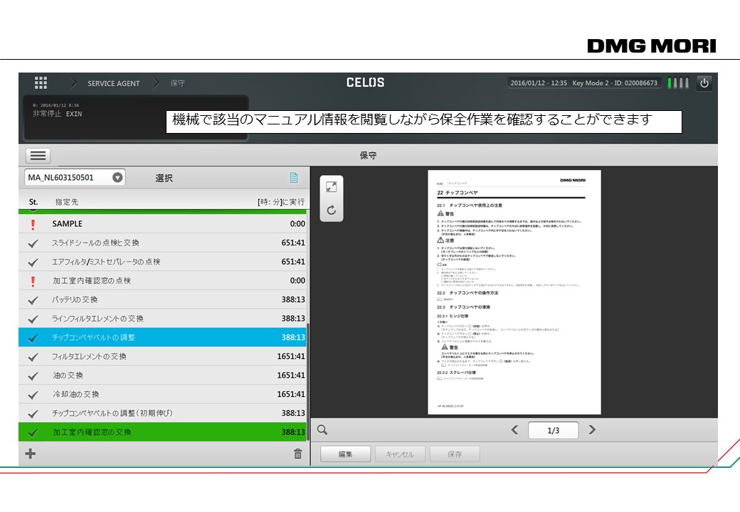The height and width of the screenshot is (512, 740).
Task: Click the キャンセル cancel button
Action: click(x=400, y=454)
